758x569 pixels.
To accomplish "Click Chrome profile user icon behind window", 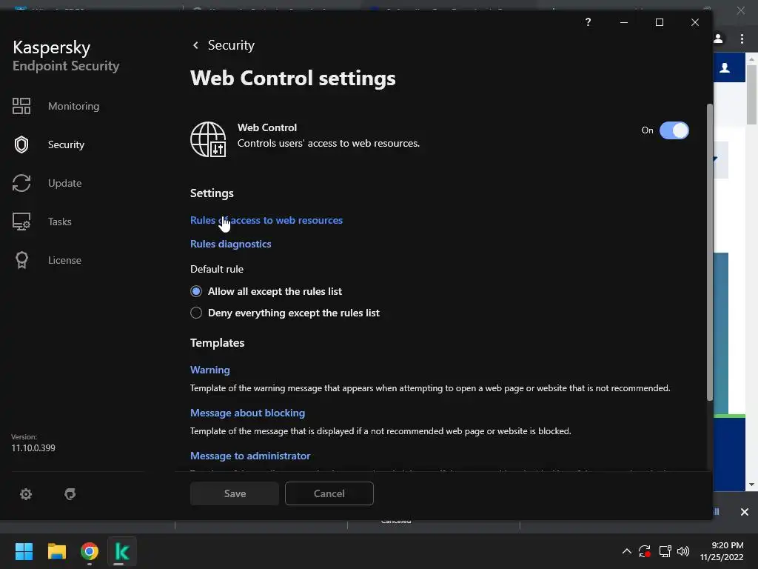I will (x=718, y=39).
